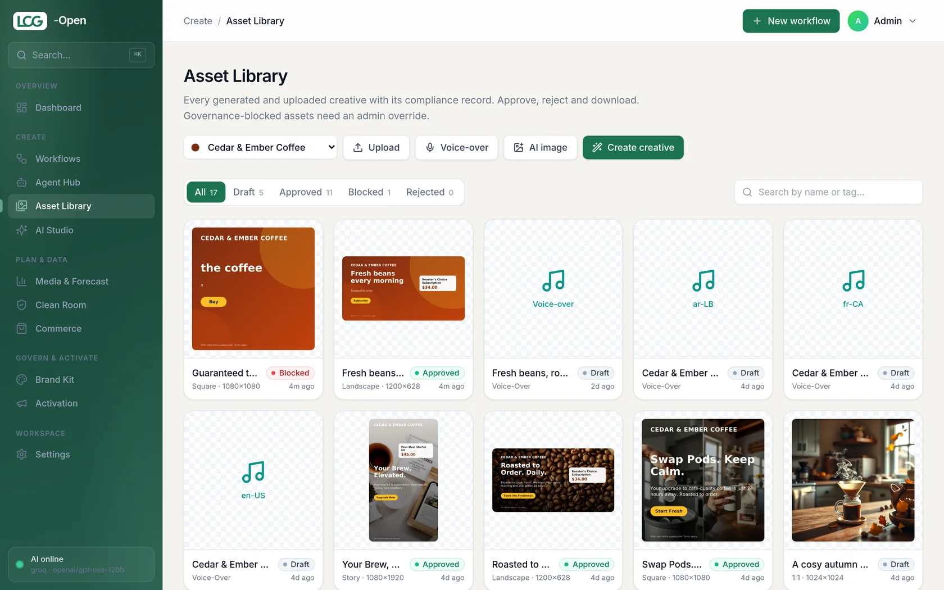This screenshot has height=590, width=944.
Task: Open the Voice-over generator button
Action: coord(456,147)
